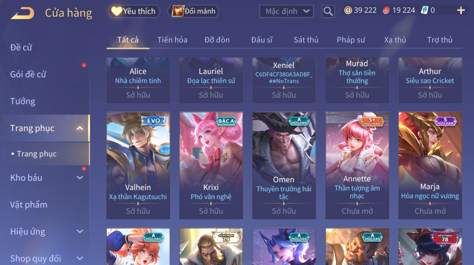
Task: Open Đổi mảnh fragment exchange
Action: tap(194, 11)
